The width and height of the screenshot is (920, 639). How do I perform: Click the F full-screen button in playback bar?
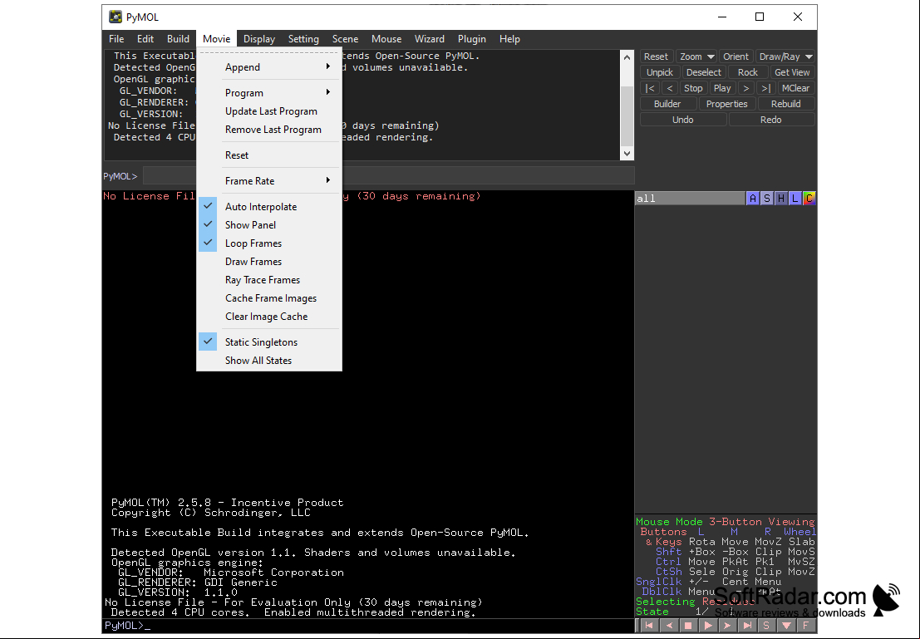pos(805,626)
